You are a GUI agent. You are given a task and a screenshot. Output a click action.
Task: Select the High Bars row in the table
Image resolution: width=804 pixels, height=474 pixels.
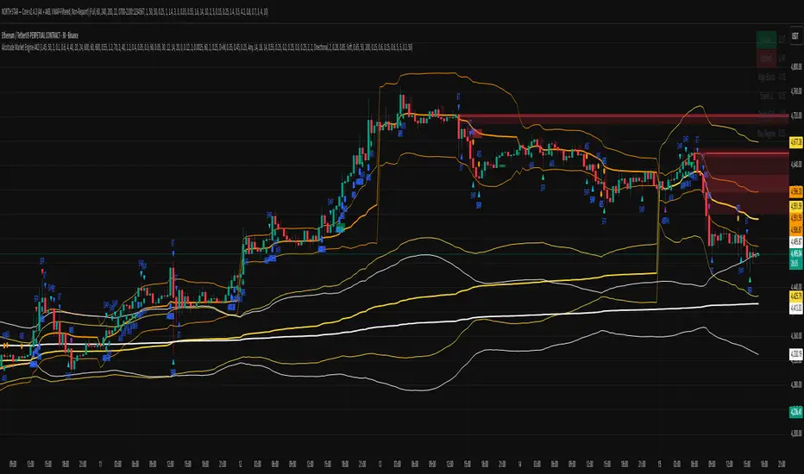click(772, 78)
